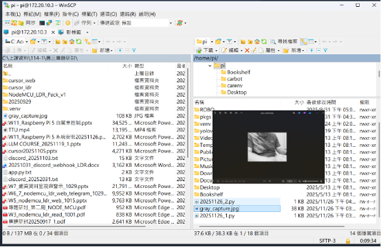Open local directory bookmark folder icon
This screenshot has height=247, width=381.
(33, 42)
